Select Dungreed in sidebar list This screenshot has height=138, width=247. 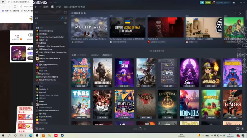pos(43,105)
